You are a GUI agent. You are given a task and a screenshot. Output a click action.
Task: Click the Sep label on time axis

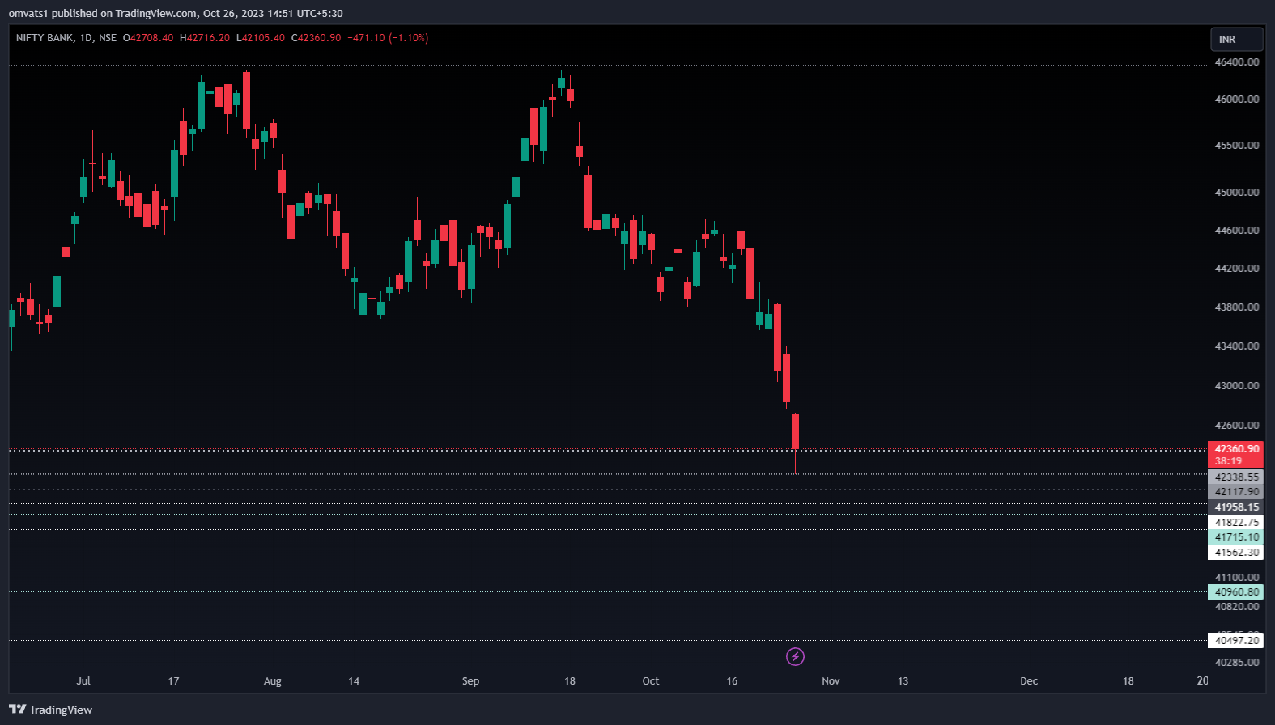click(470, 680)
